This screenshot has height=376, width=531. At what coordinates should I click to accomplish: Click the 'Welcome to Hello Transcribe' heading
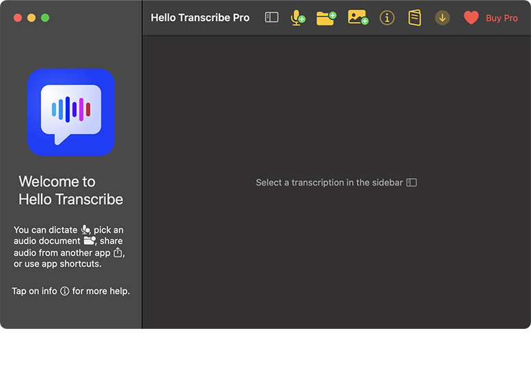70,190
